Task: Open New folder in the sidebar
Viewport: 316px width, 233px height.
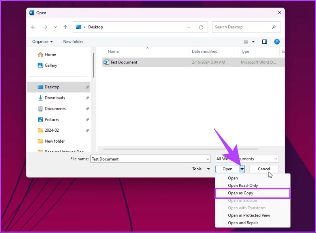Action: point(58,141)
